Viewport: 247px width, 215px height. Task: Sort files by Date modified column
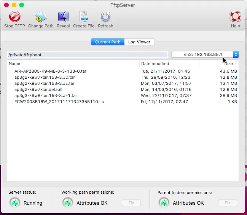(x=169, y=64)
